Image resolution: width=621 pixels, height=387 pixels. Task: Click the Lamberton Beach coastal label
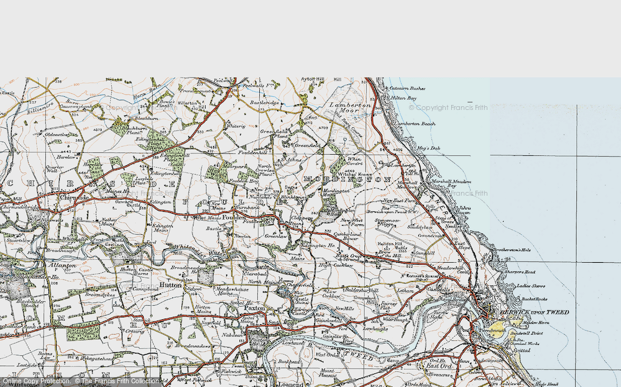click(x=414, y=124)
